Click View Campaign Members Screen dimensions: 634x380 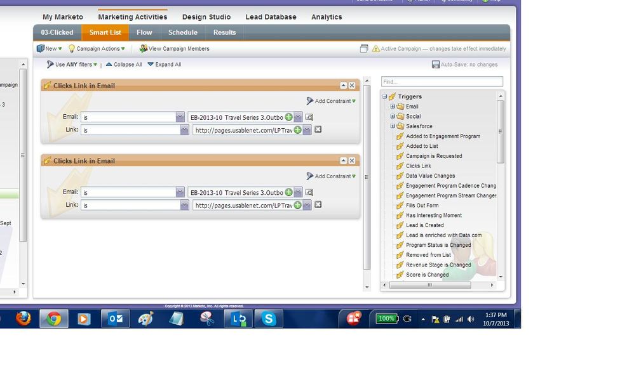tap(175, 49)
